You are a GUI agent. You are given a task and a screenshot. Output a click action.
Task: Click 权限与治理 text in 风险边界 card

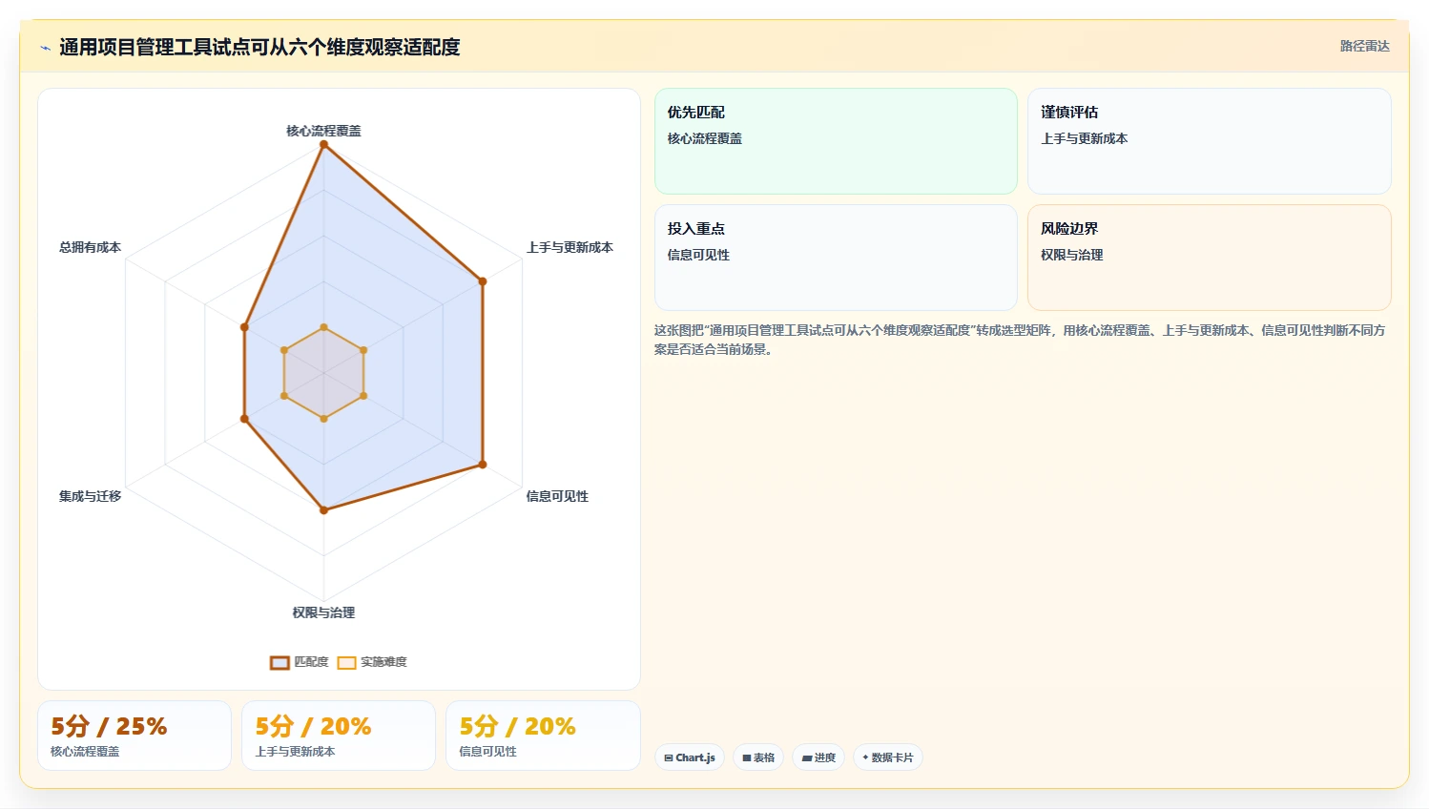point(1071,255)
